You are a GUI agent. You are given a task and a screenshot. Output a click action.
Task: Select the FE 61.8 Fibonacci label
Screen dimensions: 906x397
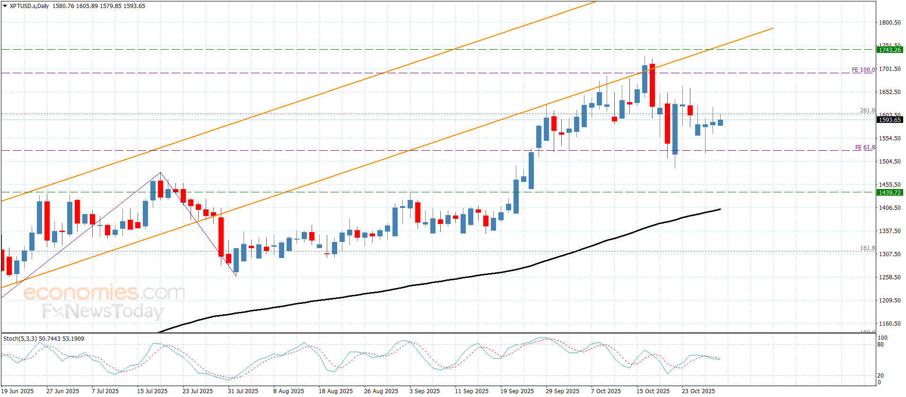pos(865,147)
